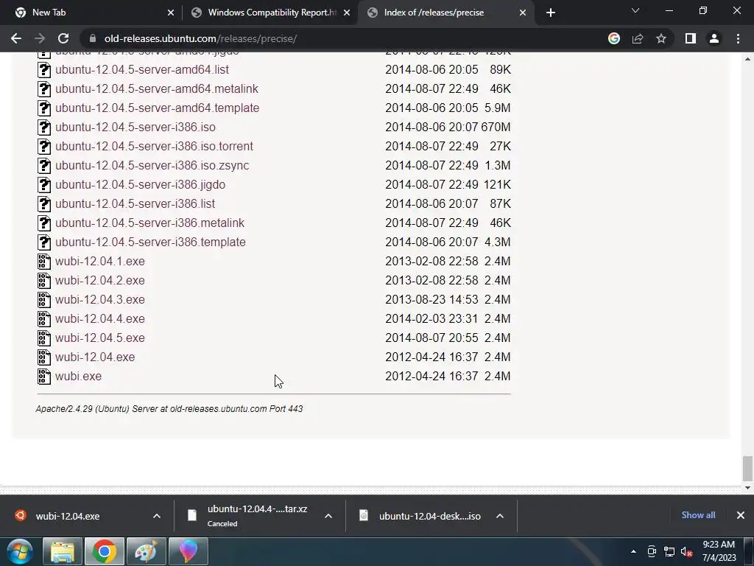The height and width of the screenshot is (566, 754).
Task: Open ubuntu-12.04.5-server-i386.metalink link
Action: coord(149,223)
